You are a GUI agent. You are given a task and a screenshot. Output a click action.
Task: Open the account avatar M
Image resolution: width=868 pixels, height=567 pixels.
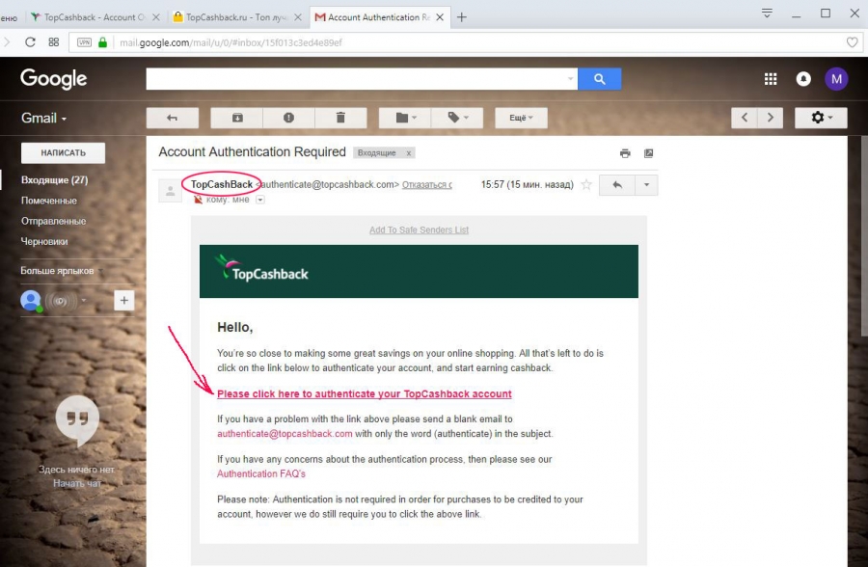(x=836, y=79)
